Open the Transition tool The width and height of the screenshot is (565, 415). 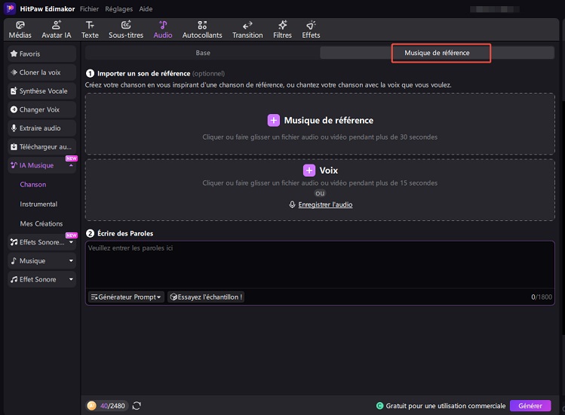[x=247, y=29]
